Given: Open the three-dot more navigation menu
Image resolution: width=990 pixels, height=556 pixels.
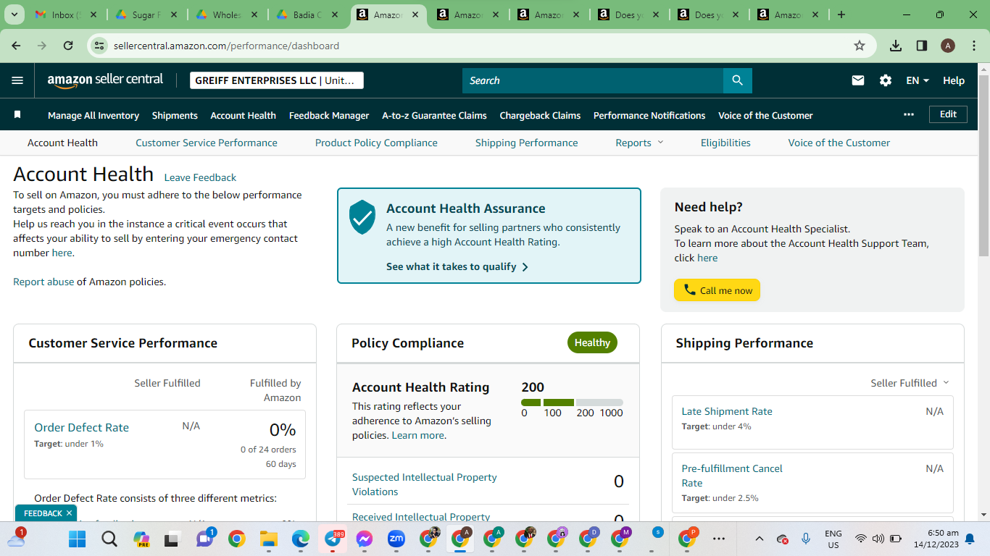Looking at the screenshot, I should coord(909,114).
